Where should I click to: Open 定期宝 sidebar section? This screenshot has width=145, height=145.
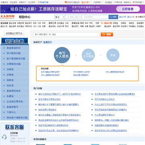click(14, 75)
